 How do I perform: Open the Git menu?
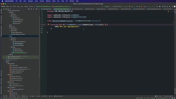tap(67, 1)
